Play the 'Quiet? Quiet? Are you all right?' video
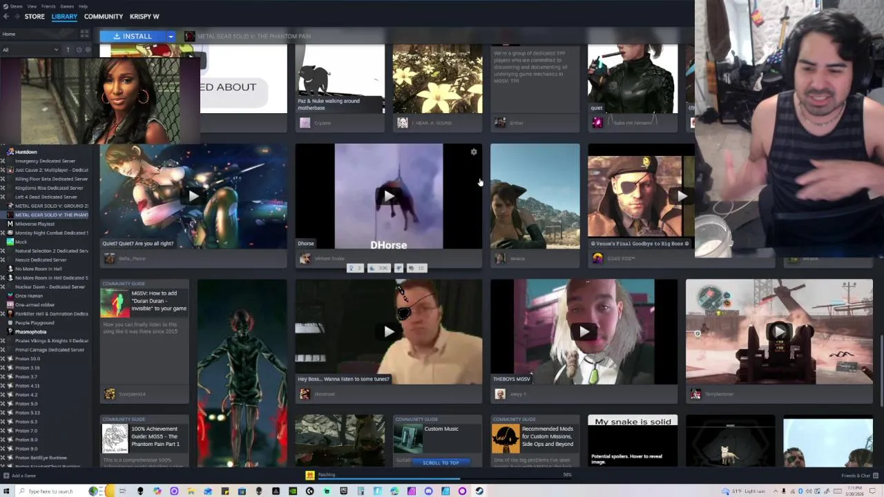The height and width of the screenshot is (497, 884). click(193, 196)
